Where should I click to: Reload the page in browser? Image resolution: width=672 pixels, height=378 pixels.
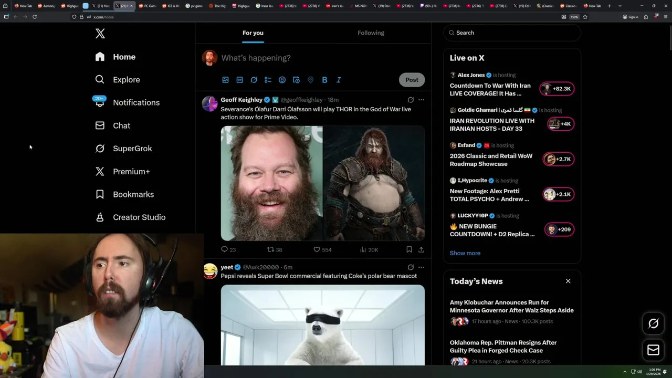tap(35, 17)
